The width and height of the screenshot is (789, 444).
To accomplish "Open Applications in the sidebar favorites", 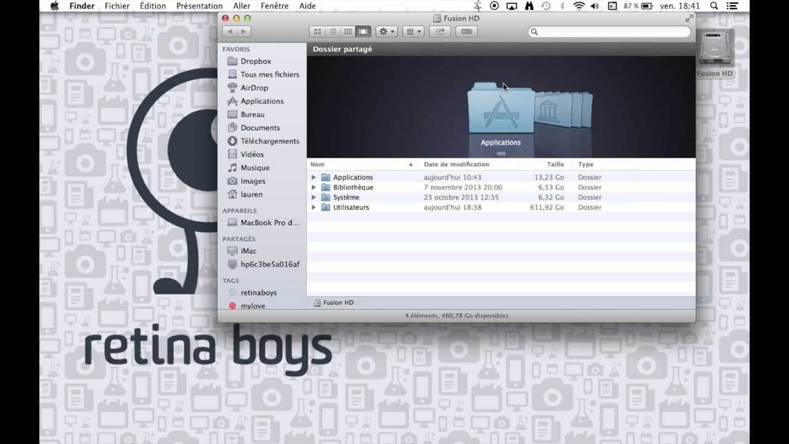I will (x=262, y=101).
